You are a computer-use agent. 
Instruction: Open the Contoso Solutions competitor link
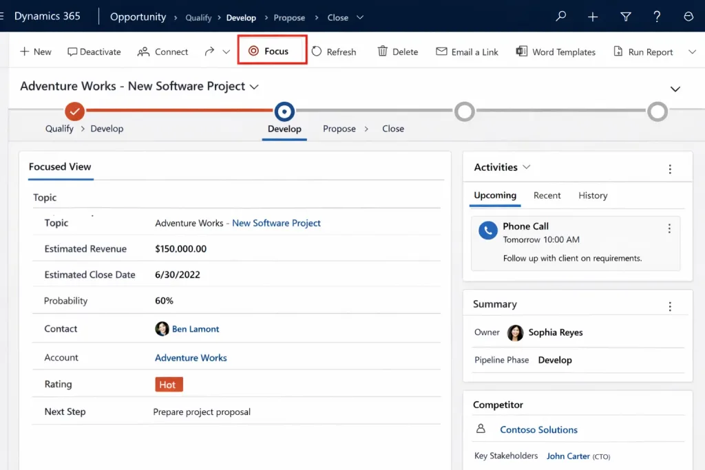coord(538,429)
